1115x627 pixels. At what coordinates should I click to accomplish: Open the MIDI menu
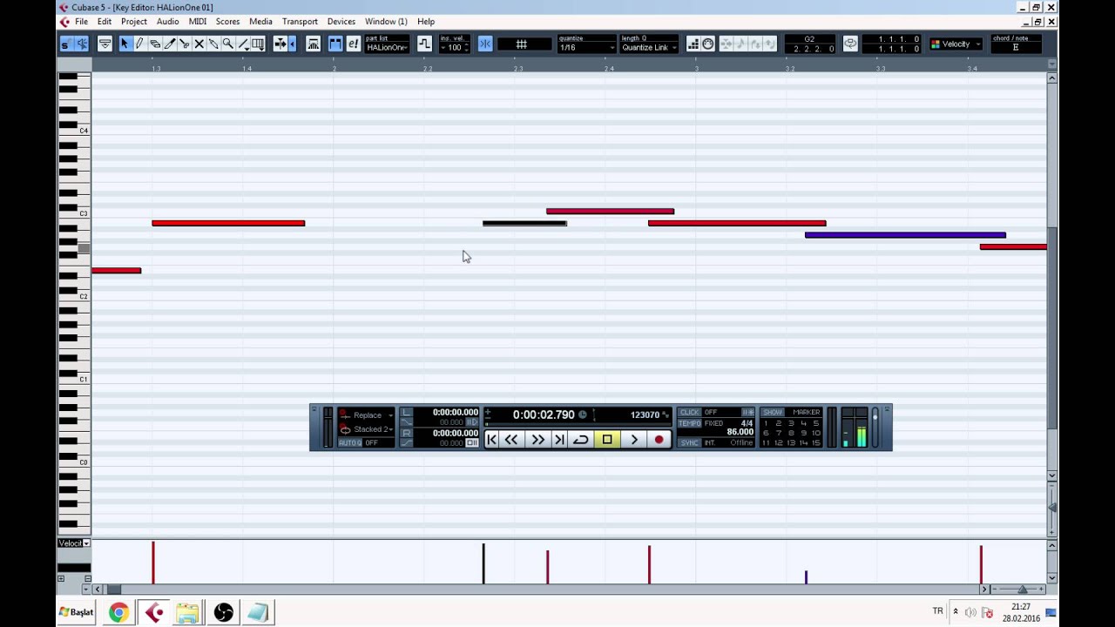coord(198,22)
